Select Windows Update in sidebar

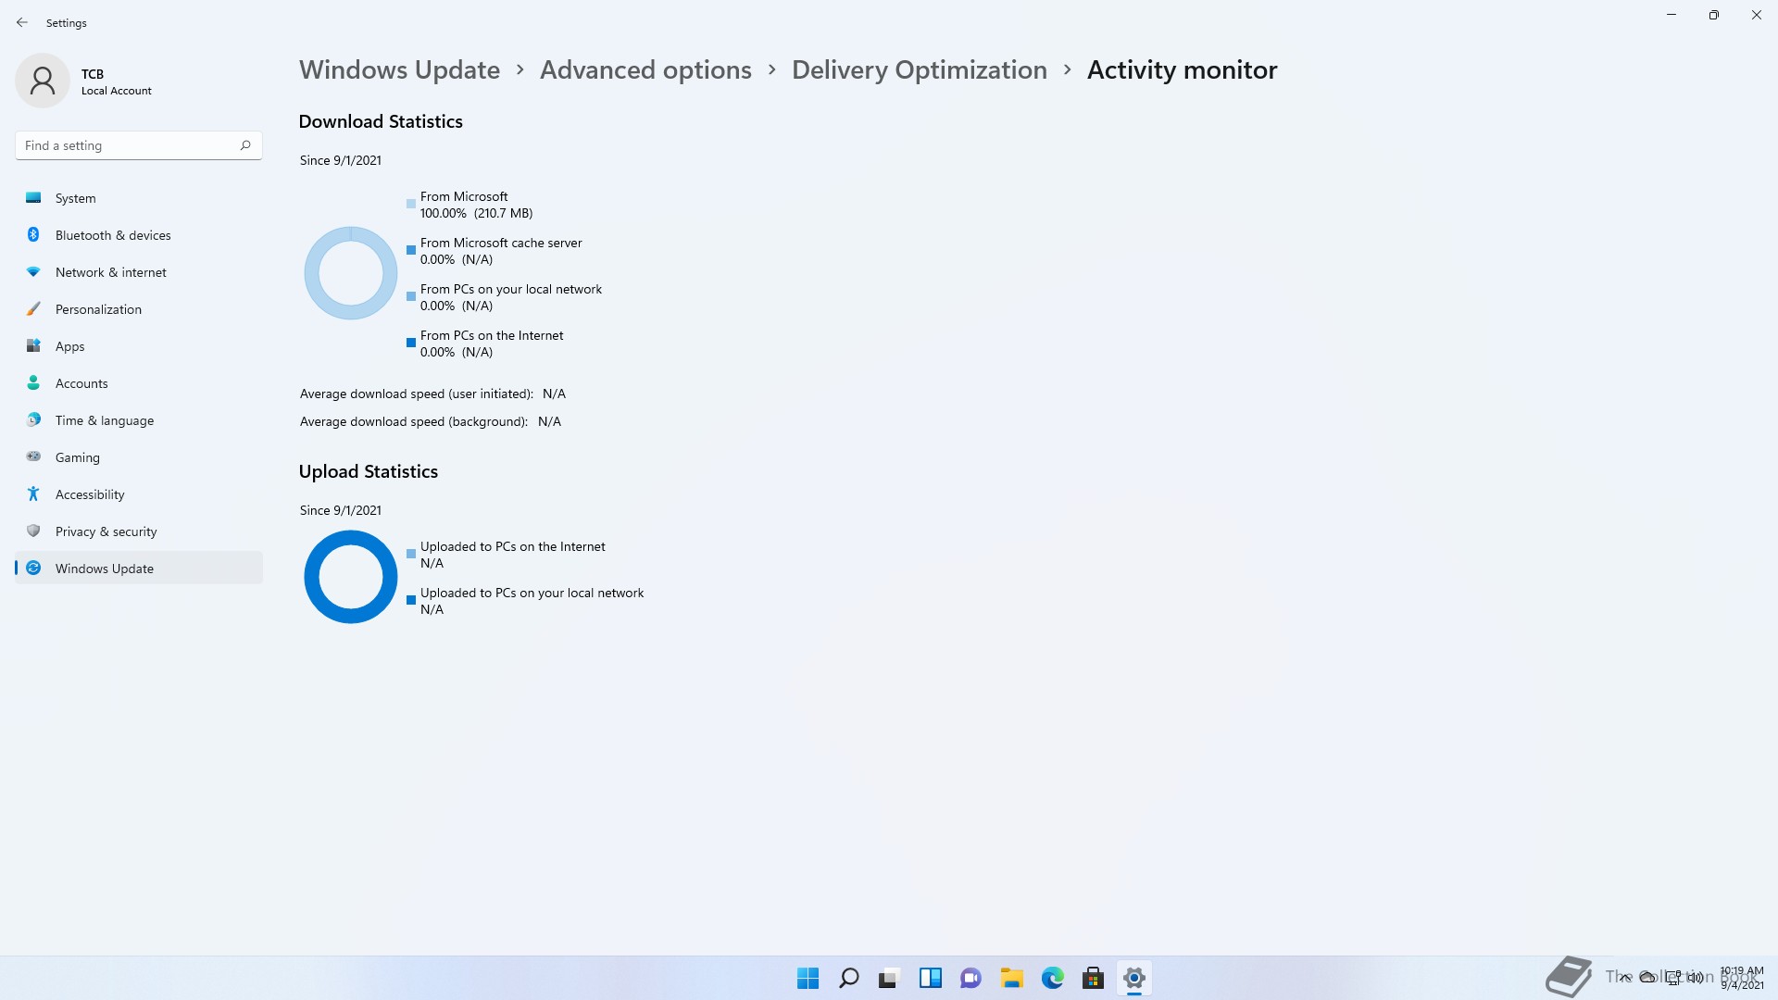(x=139, y=569)
